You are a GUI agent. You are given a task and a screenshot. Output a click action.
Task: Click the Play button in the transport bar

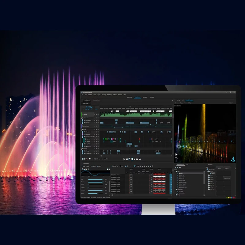click(134, 159)
